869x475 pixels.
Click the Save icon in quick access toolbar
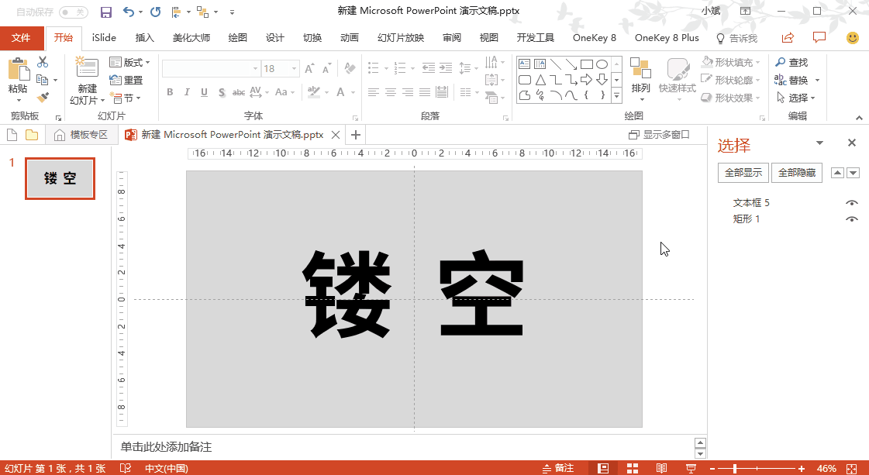[106, 12]
